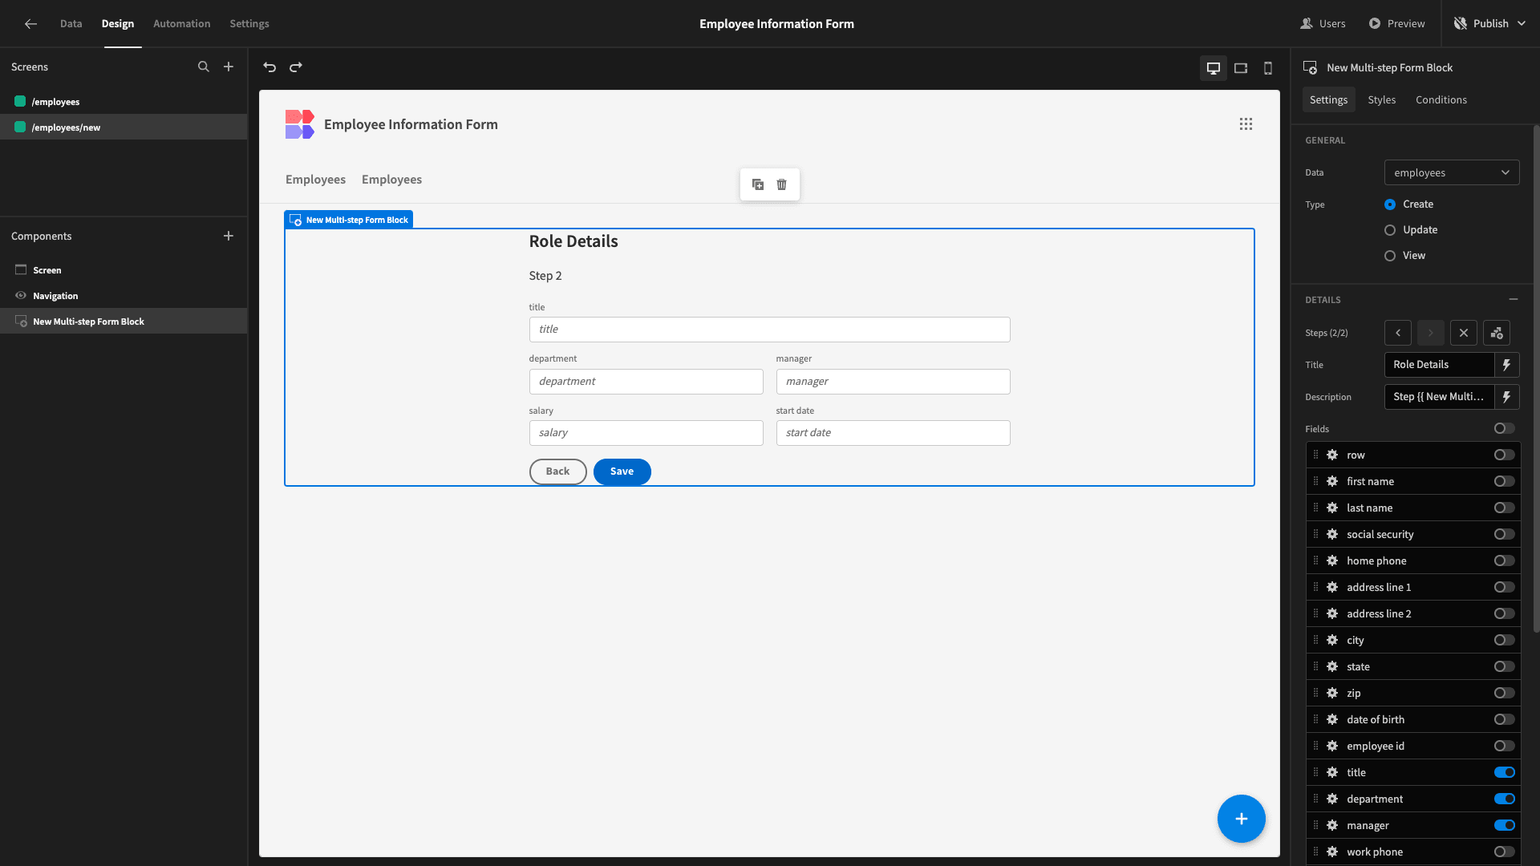Open the Data tab
1540x866 pixels.
71,23
